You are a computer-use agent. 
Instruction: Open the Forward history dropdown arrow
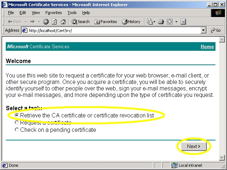click(39, 22)
